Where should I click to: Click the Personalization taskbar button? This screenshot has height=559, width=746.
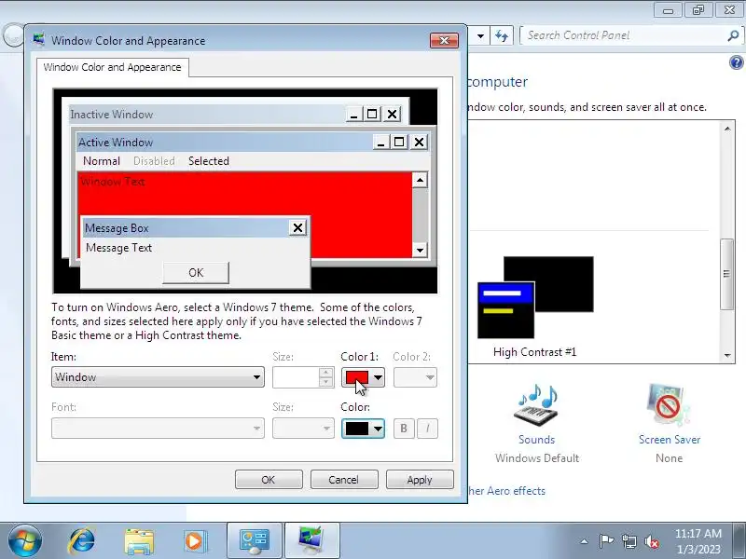coord(311,541)
